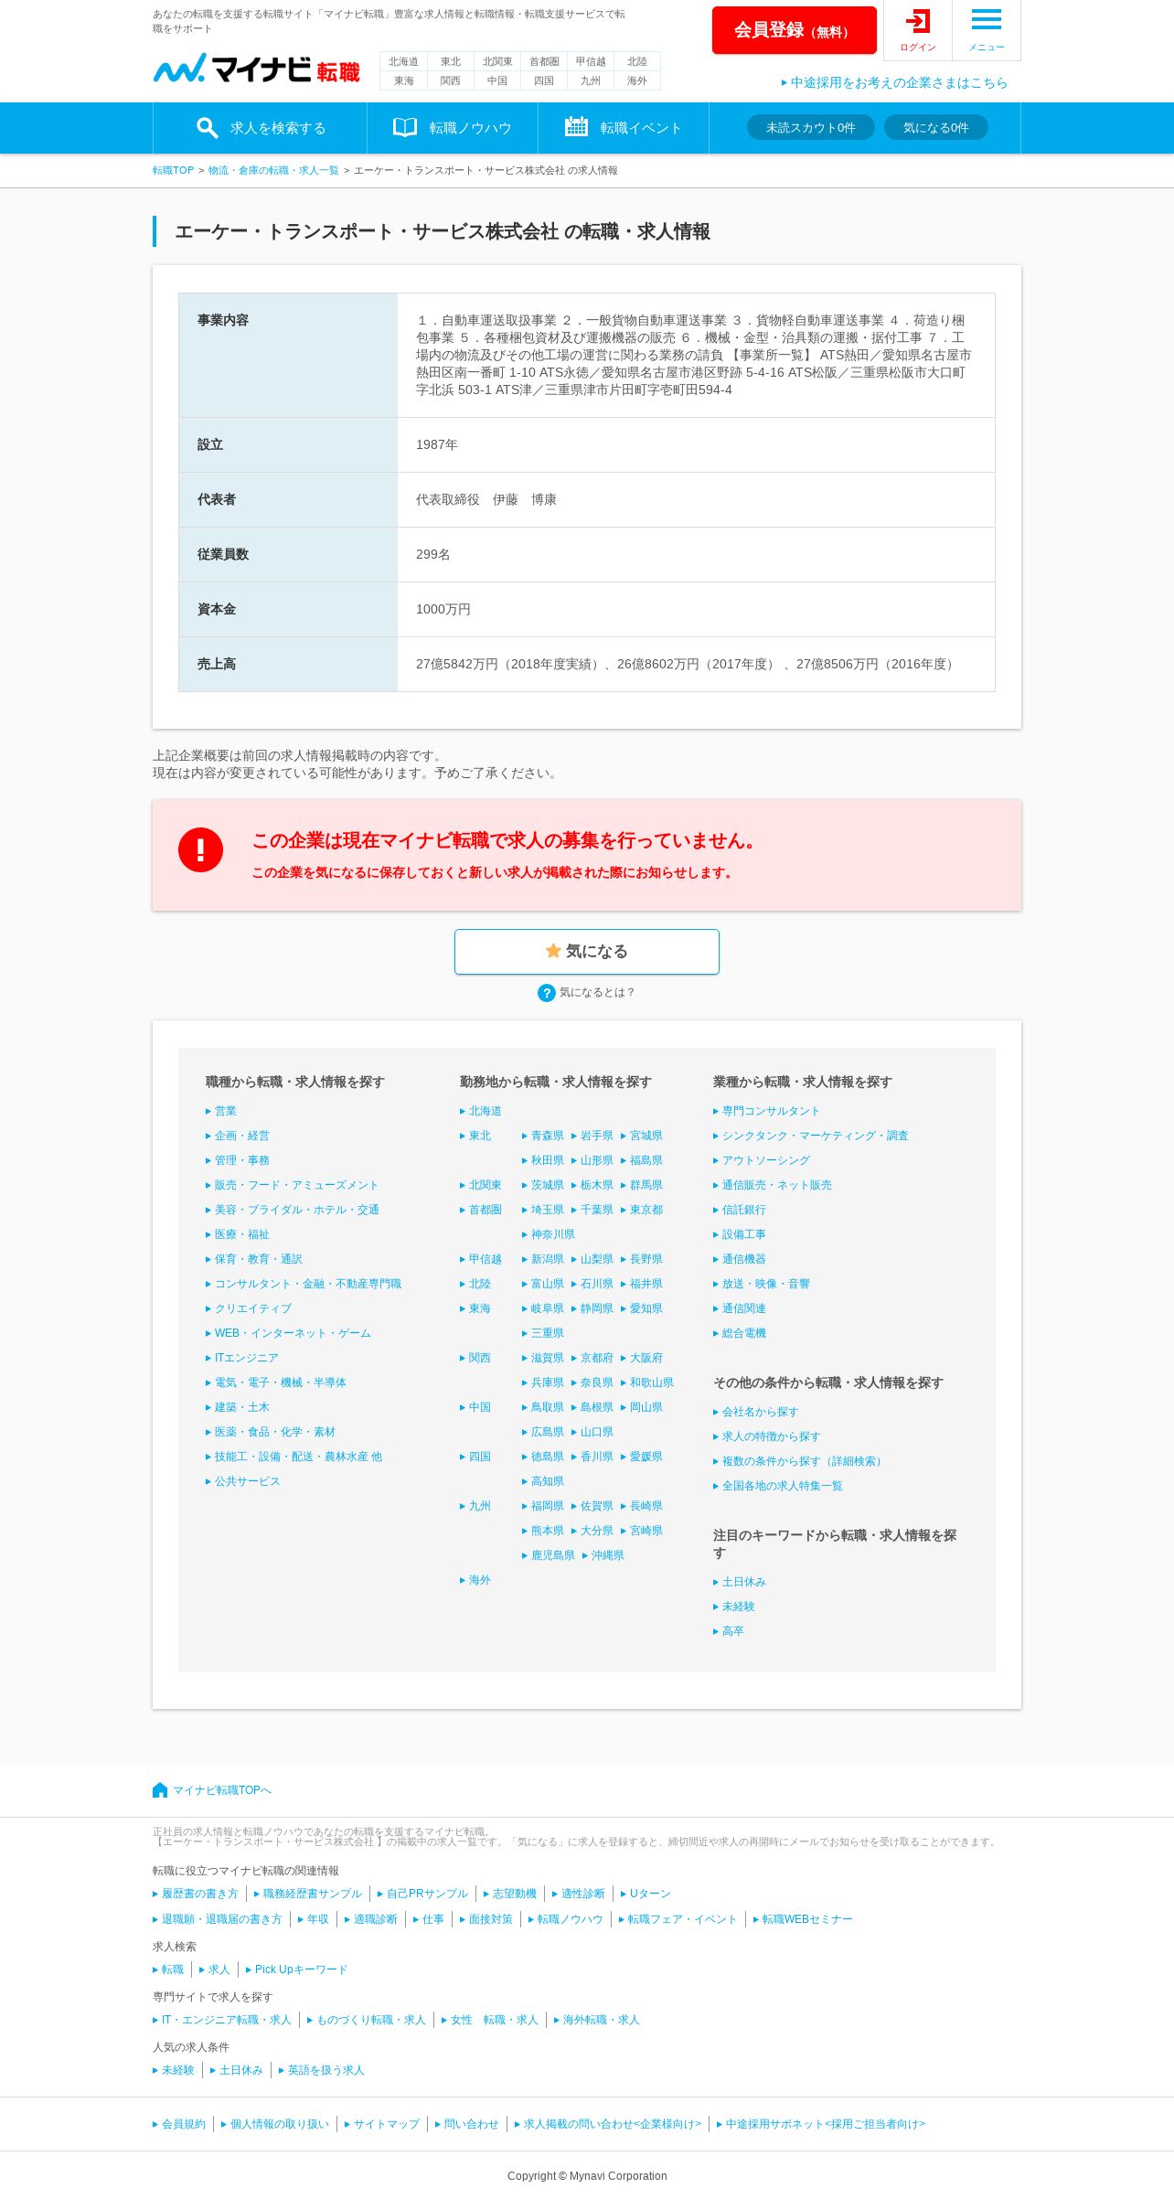Click the Mynavi Tenshoku logo
This screenshot has width=1174, height=2199.
tap(256, 69)
